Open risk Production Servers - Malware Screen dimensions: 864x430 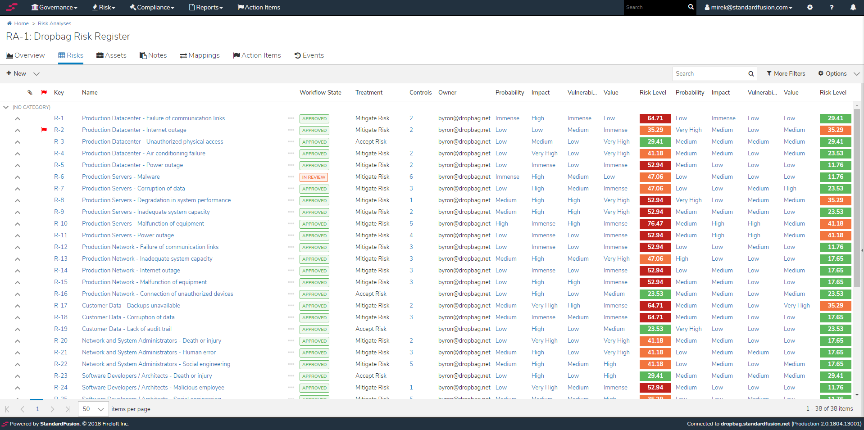pos(121,177)
